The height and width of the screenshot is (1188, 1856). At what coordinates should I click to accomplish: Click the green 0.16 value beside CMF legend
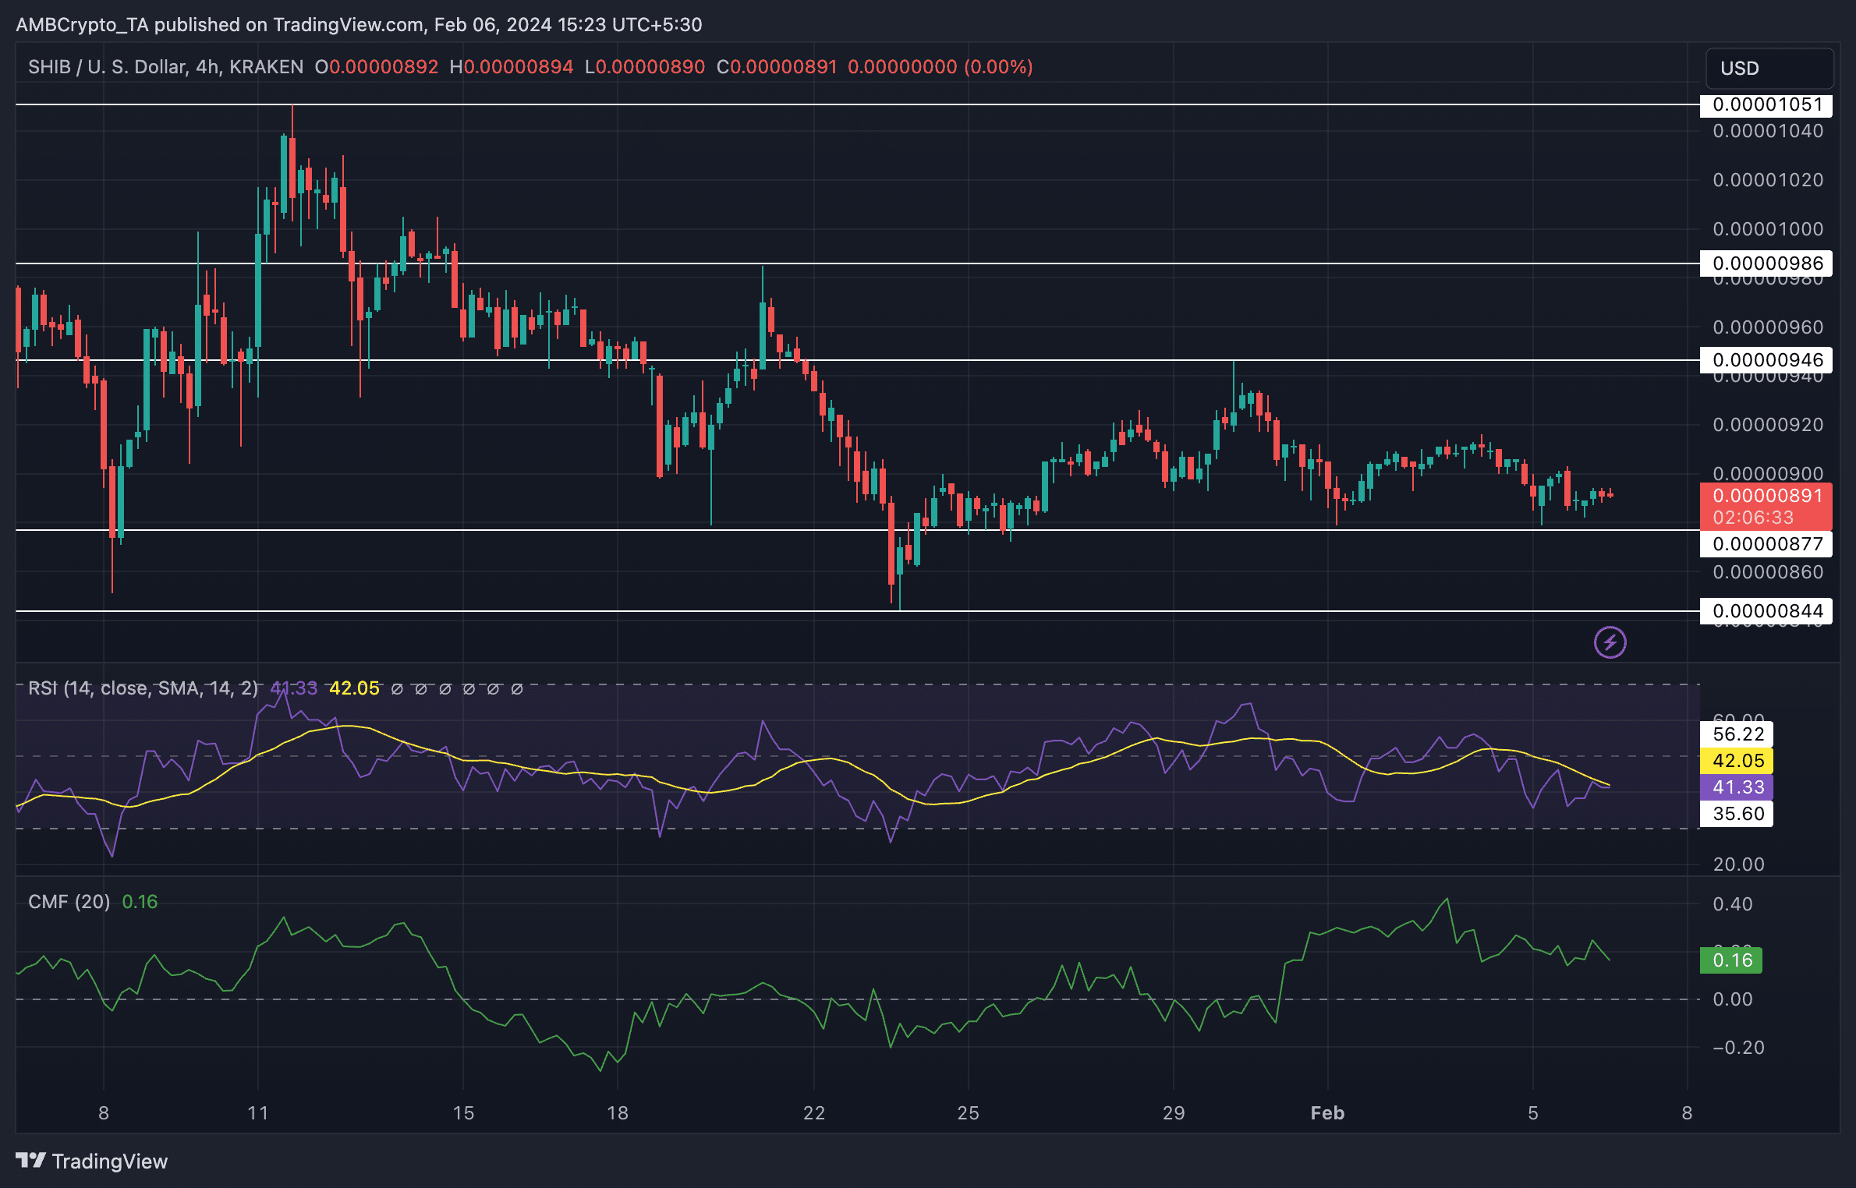tap(140, 902)
